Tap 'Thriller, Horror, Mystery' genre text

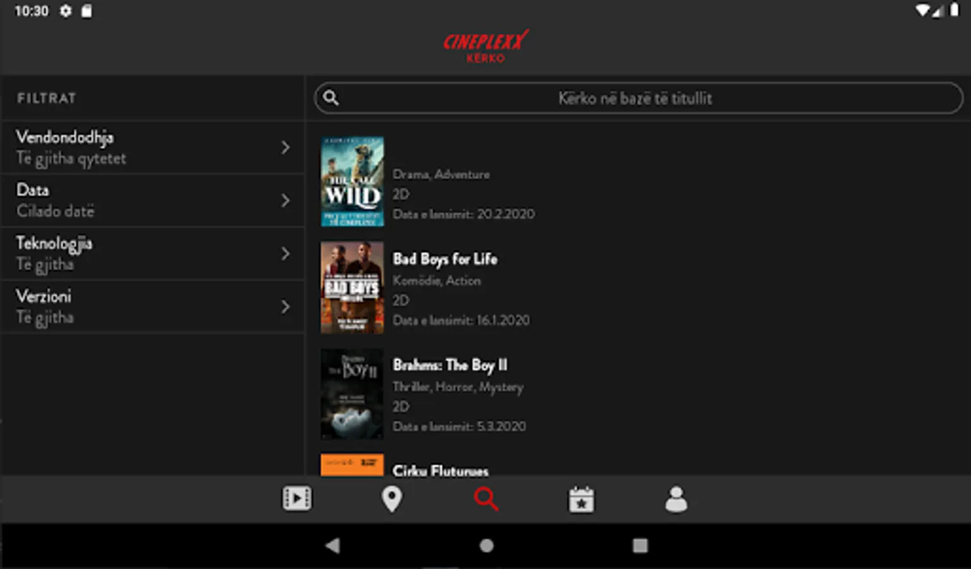click(x=458, y=387)
